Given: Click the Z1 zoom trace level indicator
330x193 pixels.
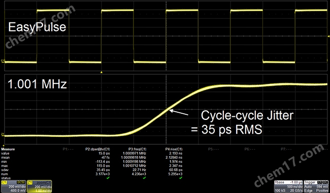Looking at the screenshot, I should click(3, 134).
